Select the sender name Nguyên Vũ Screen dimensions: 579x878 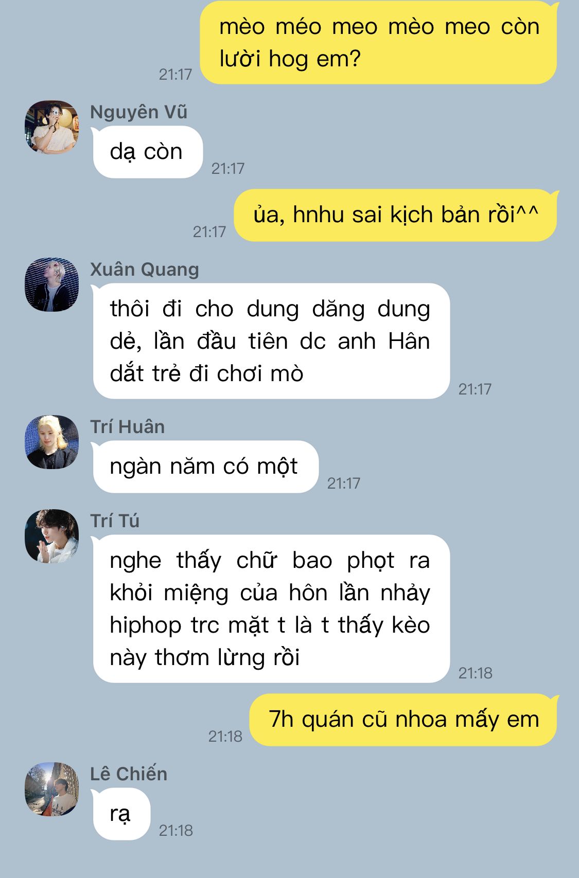coord(138,112)
